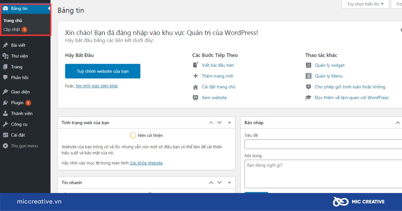Click the Bản nháp panel heading text
Image resolution: width=402 pixels, height=211 pixels.
tap(254, 123)
